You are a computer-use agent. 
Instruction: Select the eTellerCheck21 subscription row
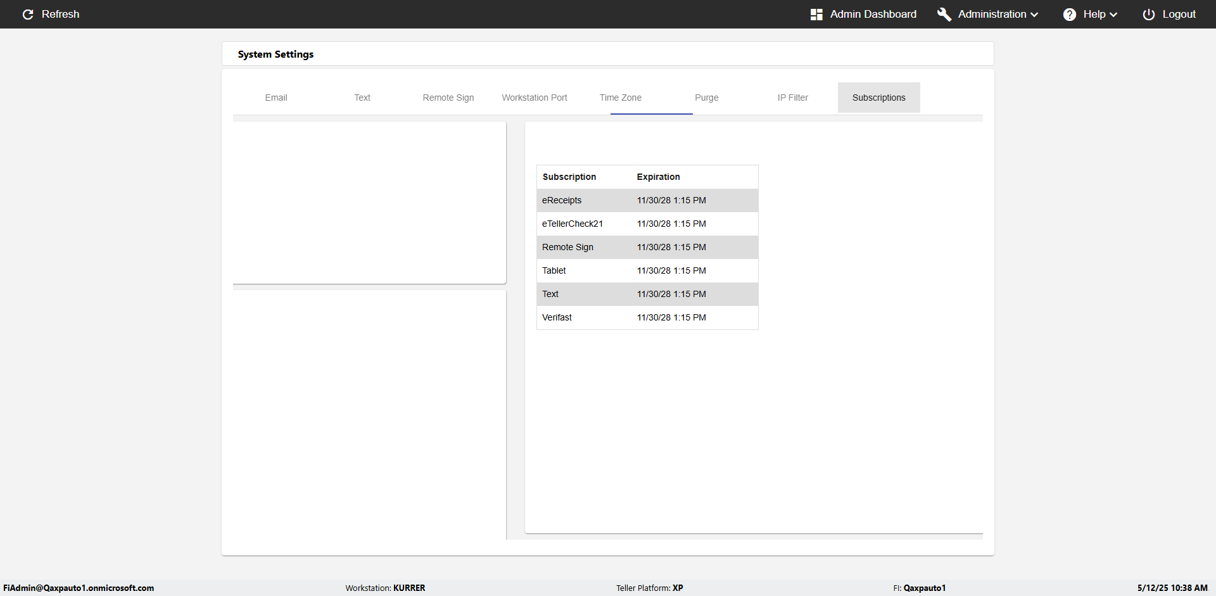[x=647, y=224]
